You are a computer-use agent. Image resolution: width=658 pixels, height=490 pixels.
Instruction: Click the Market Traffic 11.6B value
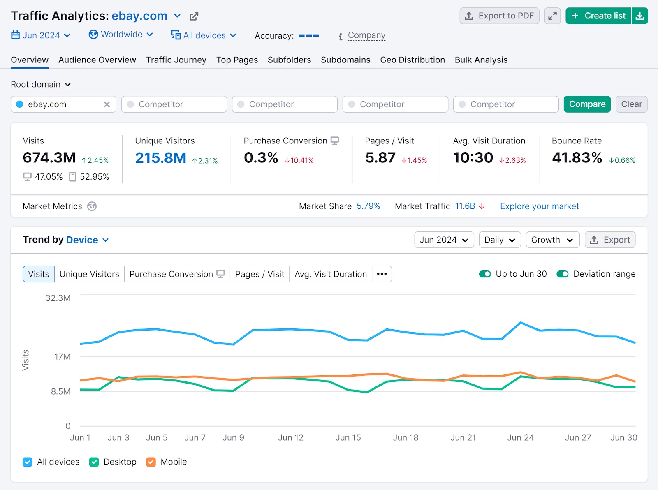[465, 206]
